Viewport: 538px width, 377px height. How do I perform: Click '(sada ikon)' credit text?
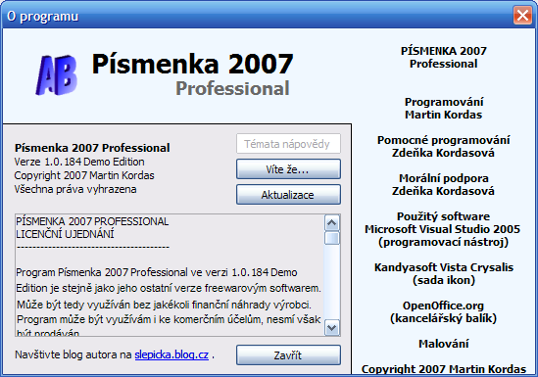click(444, 280)
